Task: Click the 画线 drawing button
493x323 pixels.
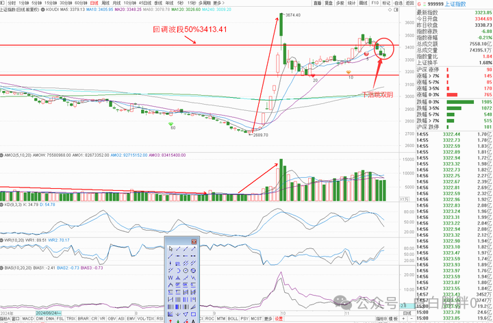Action: click(363, 3)
